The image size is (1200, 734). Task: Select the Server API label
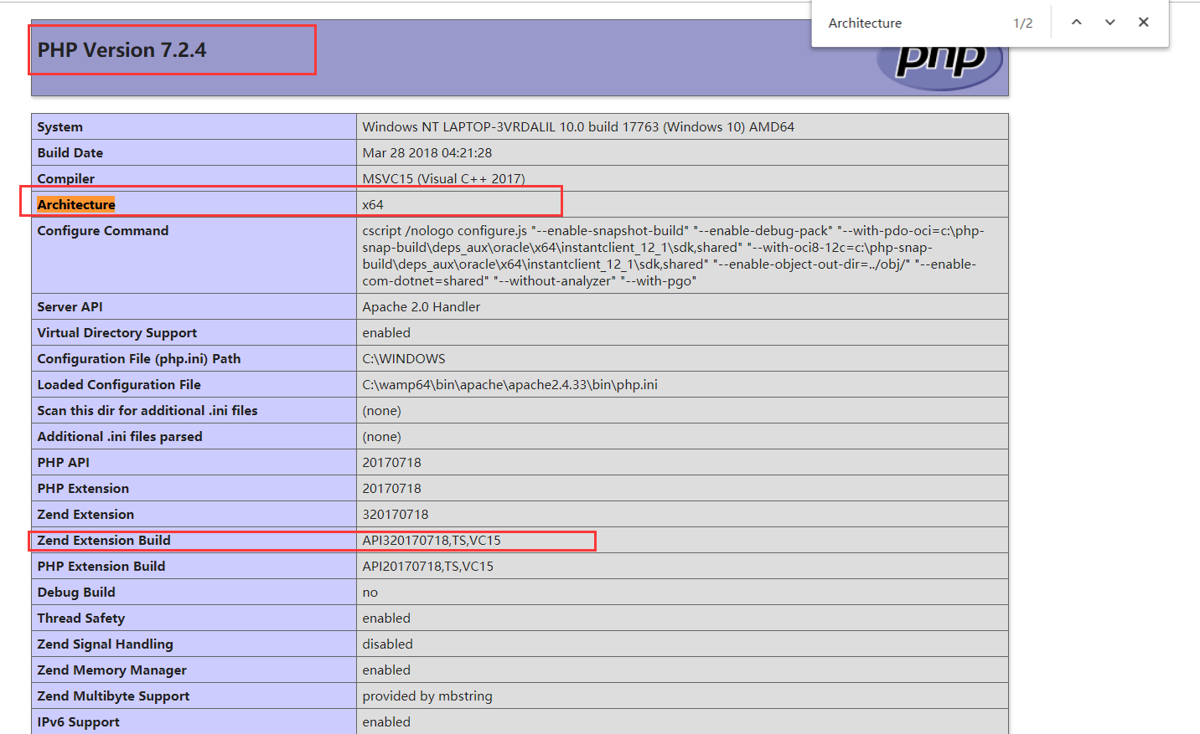click(70, 307)
